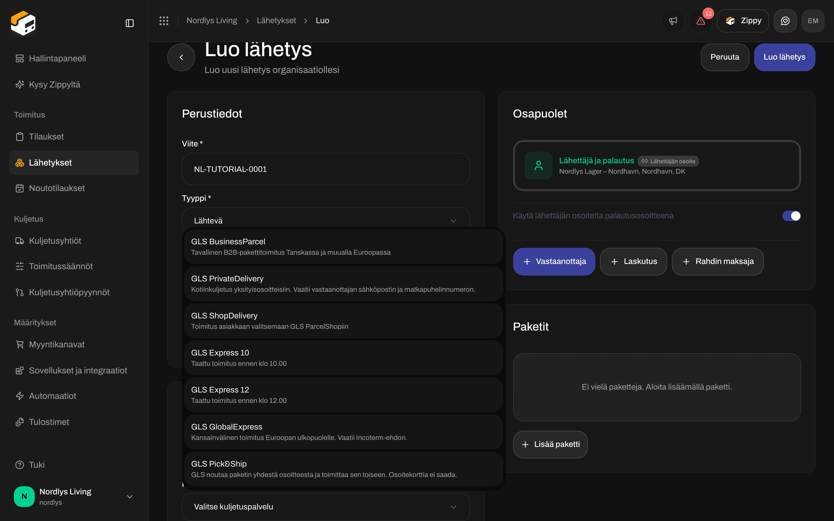
Task: Click the Viite reference input field
Action: coord(326,169)
